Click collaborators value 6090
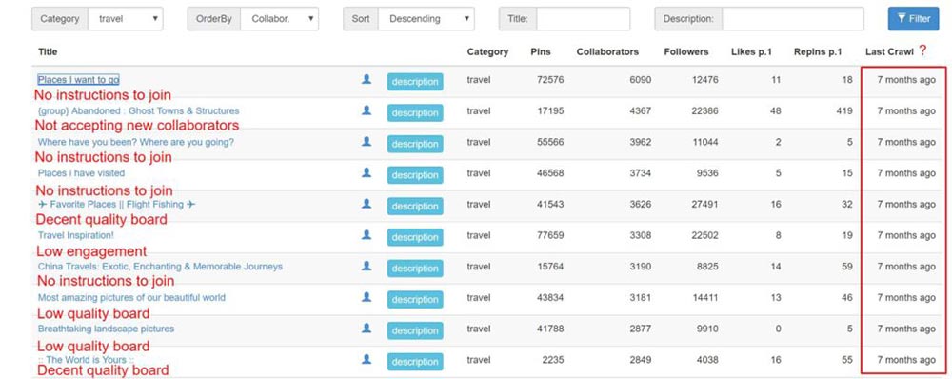Screen dimensions: 952x379 [641, 80]
